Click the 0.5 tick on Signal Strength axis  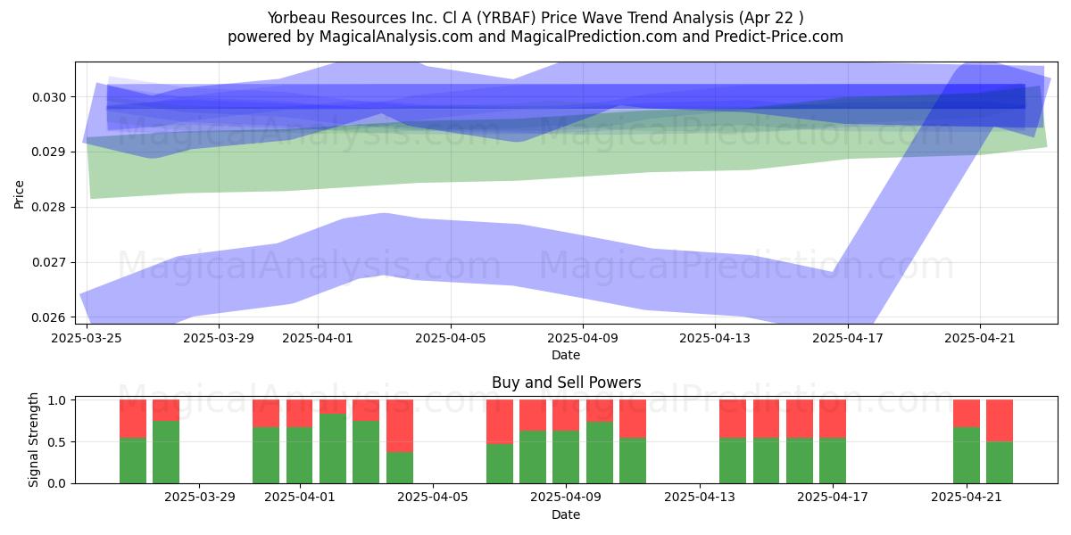59,442
